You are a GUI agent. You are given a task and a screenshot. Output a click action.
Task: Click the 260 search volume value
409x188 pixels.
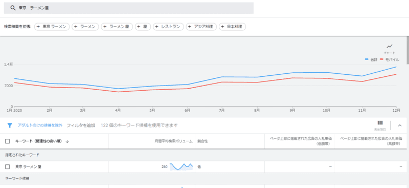point(164,167)
